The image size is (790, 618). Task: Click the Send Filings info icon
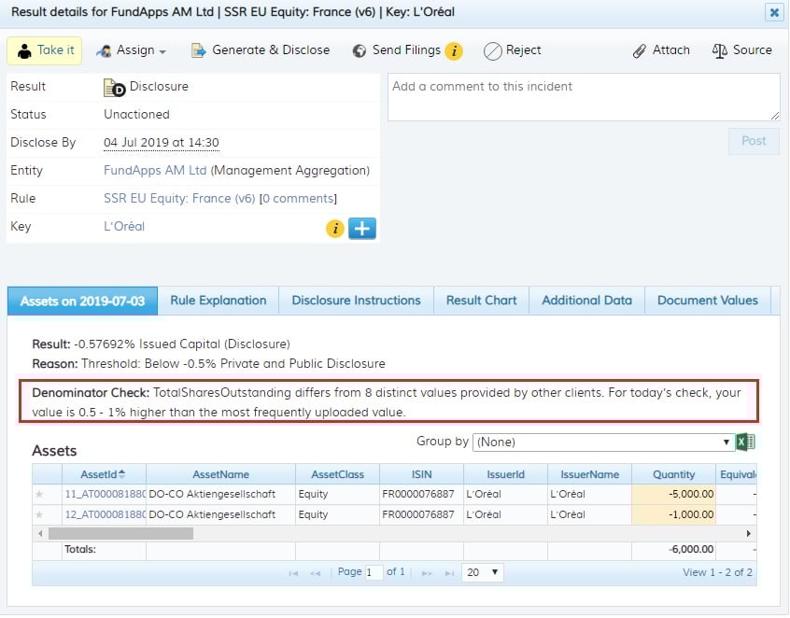(454, 50)
